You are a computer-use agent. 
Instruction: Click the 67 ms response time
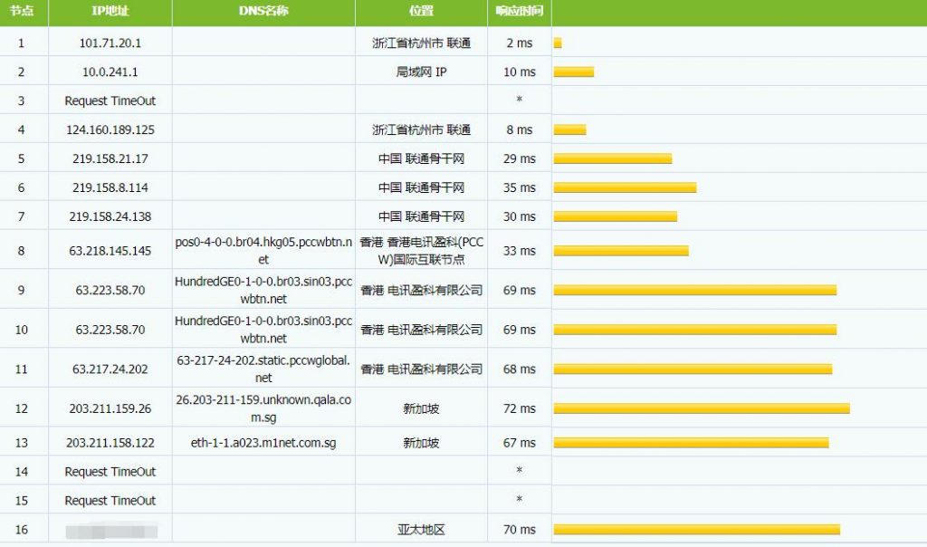519,443
